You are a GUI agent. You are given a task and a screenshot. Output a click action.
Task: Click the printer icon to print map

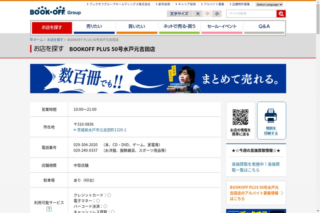tap(271, 115)
